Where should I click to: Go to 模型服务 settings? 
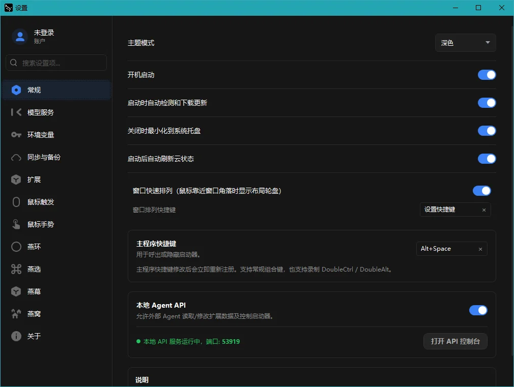[56, 112]
